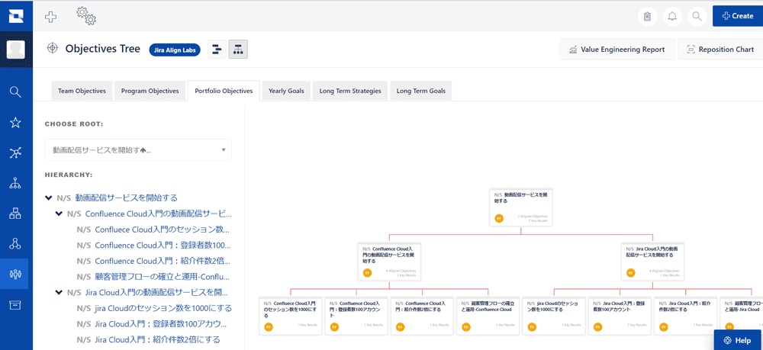Open the three-circle cluster sidebar icon
The image size is (763, 350).
(15, 243)
